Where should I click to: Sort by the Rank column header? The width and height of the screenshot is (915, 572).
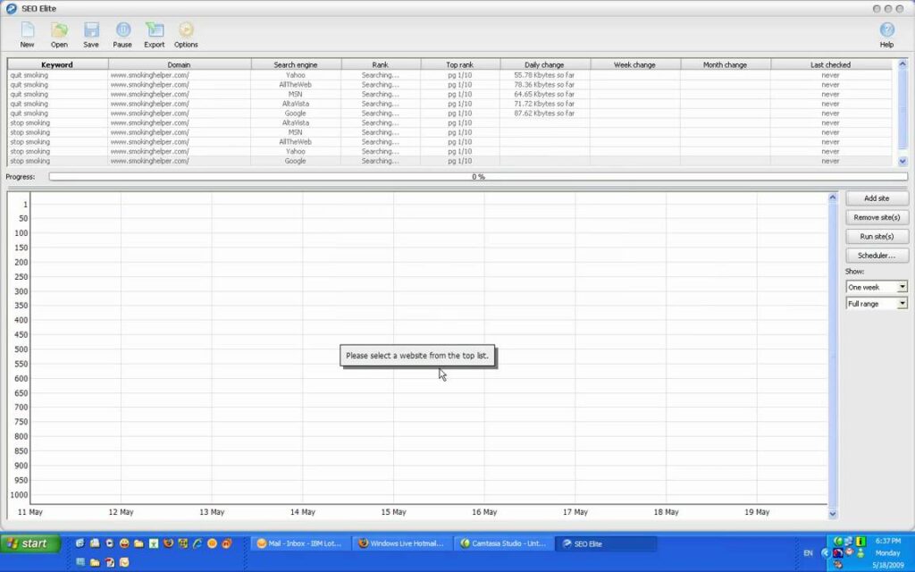click(x=381, y=64)
